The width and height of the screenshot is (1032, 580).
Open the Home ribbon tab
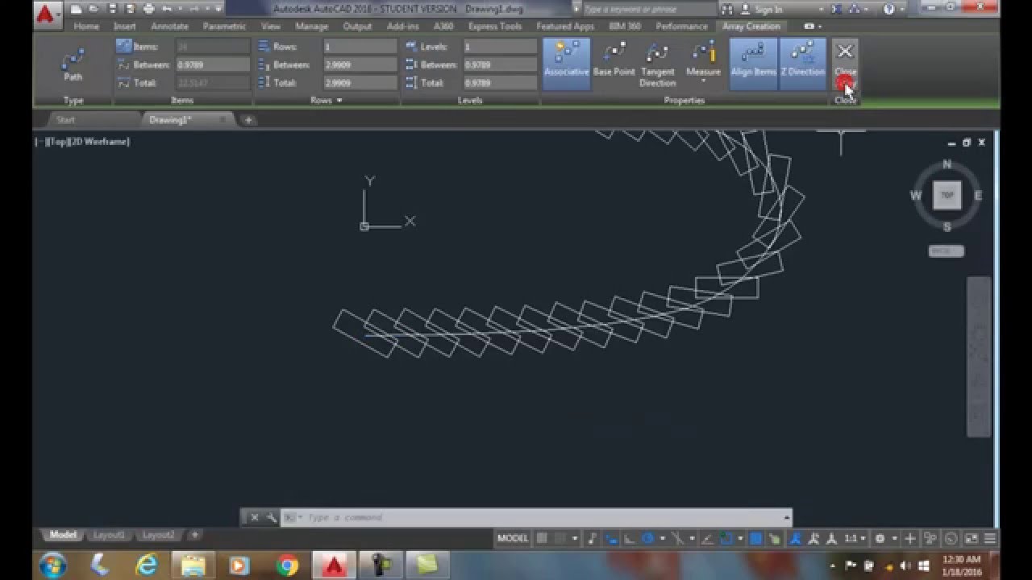[86, 27]
